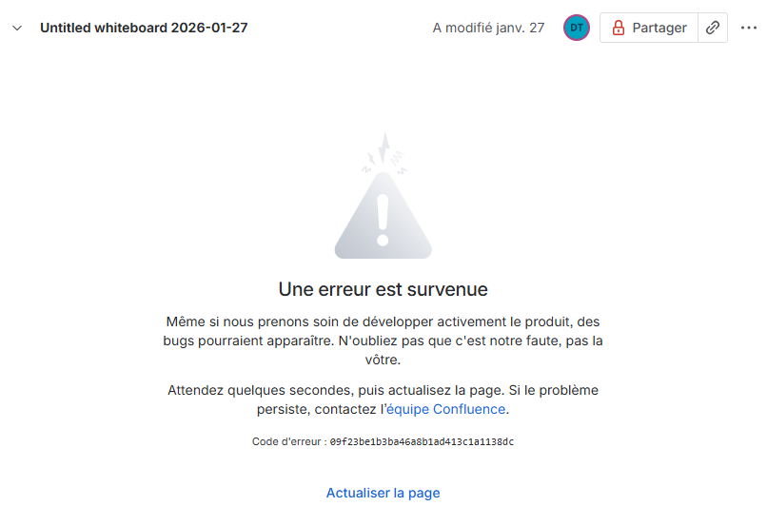Refresh using Actualiser la page
The height and width of the screenshot is (526, 767).
pos(383,493)
